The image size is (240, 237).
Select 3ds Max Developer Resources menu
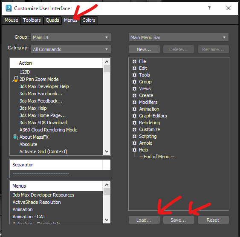point(43,195)
